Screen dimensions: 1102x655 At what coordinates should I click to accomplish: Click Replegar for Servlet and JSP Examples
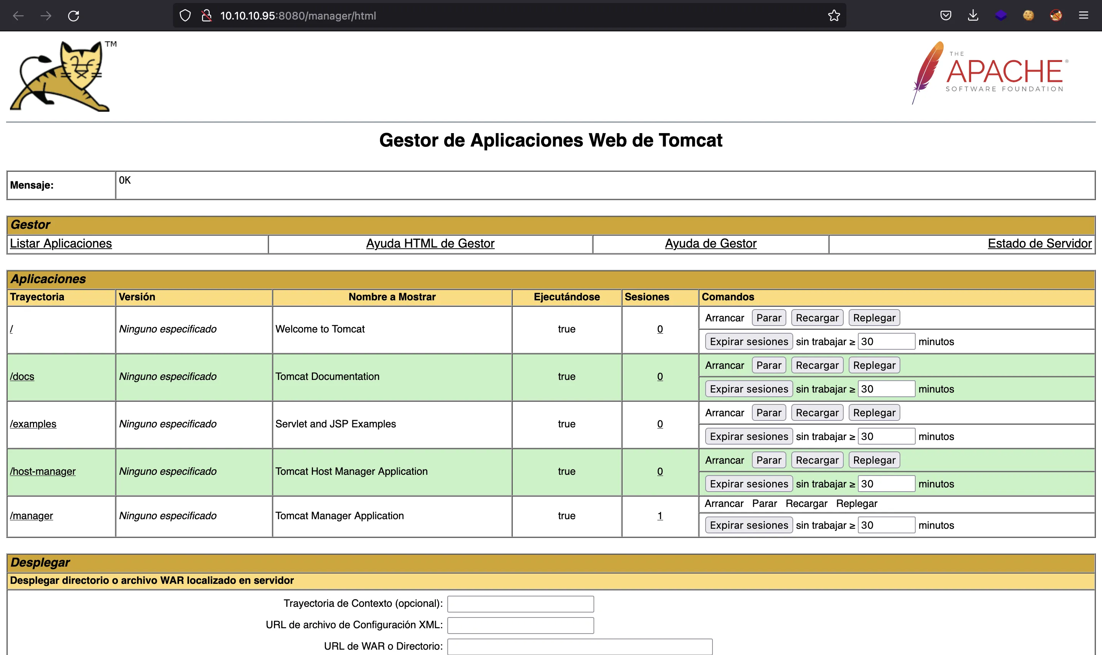pos(874,413)
